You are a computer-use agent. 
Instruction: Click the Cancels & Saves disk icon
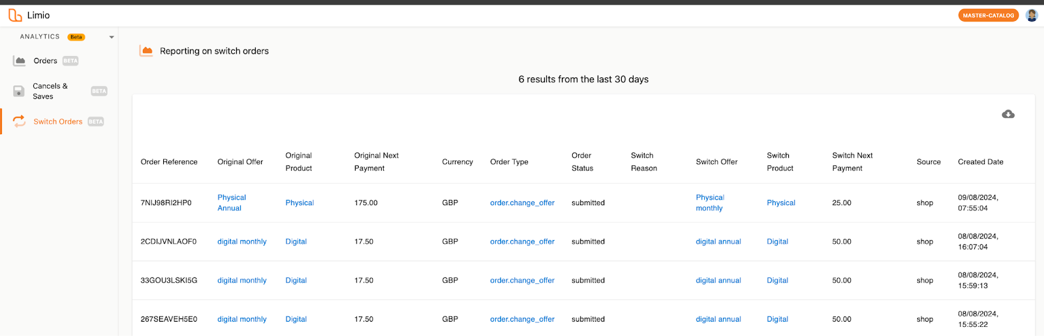[19, 91]
